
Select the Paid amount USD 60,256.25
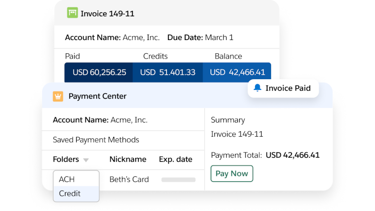pos(99,72)
